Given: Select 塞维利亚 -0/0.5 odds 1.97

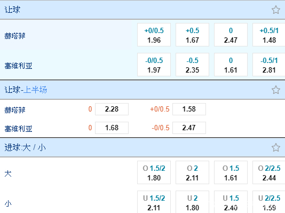Looking at the screenshot, I should coord(154,65).
